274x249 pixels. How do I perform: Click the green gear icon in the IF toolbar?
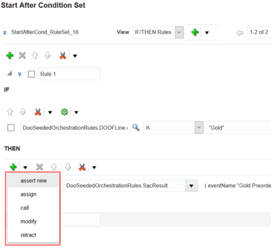(x=64, y=112)
